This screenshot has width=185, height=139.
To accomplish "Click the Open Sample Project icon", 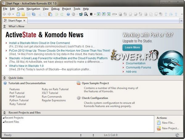I will [79, 83].
